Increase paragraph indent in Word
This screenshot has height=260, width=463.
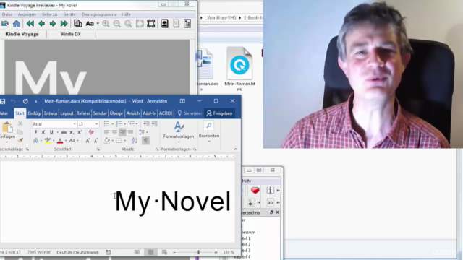(154, 123)
